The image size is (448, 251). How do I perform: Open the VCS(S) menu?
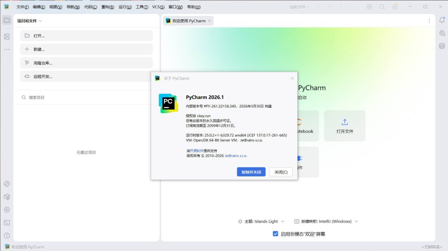point(158,7)
